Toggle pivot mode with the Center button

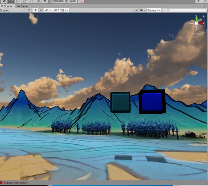57,1
